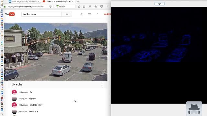Screen dimensions: 207x116
Task: Click Odysseus avatar next to 'CAR GO FAST'
Action: coord(14,105)
